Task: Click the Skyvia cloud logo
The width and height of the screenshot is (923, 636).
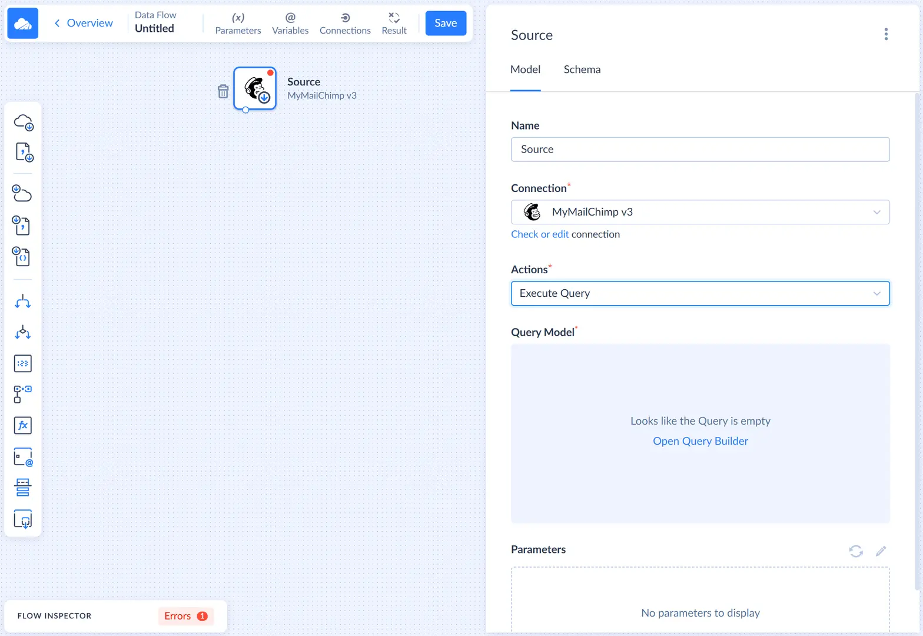Action: pos(22,23)
